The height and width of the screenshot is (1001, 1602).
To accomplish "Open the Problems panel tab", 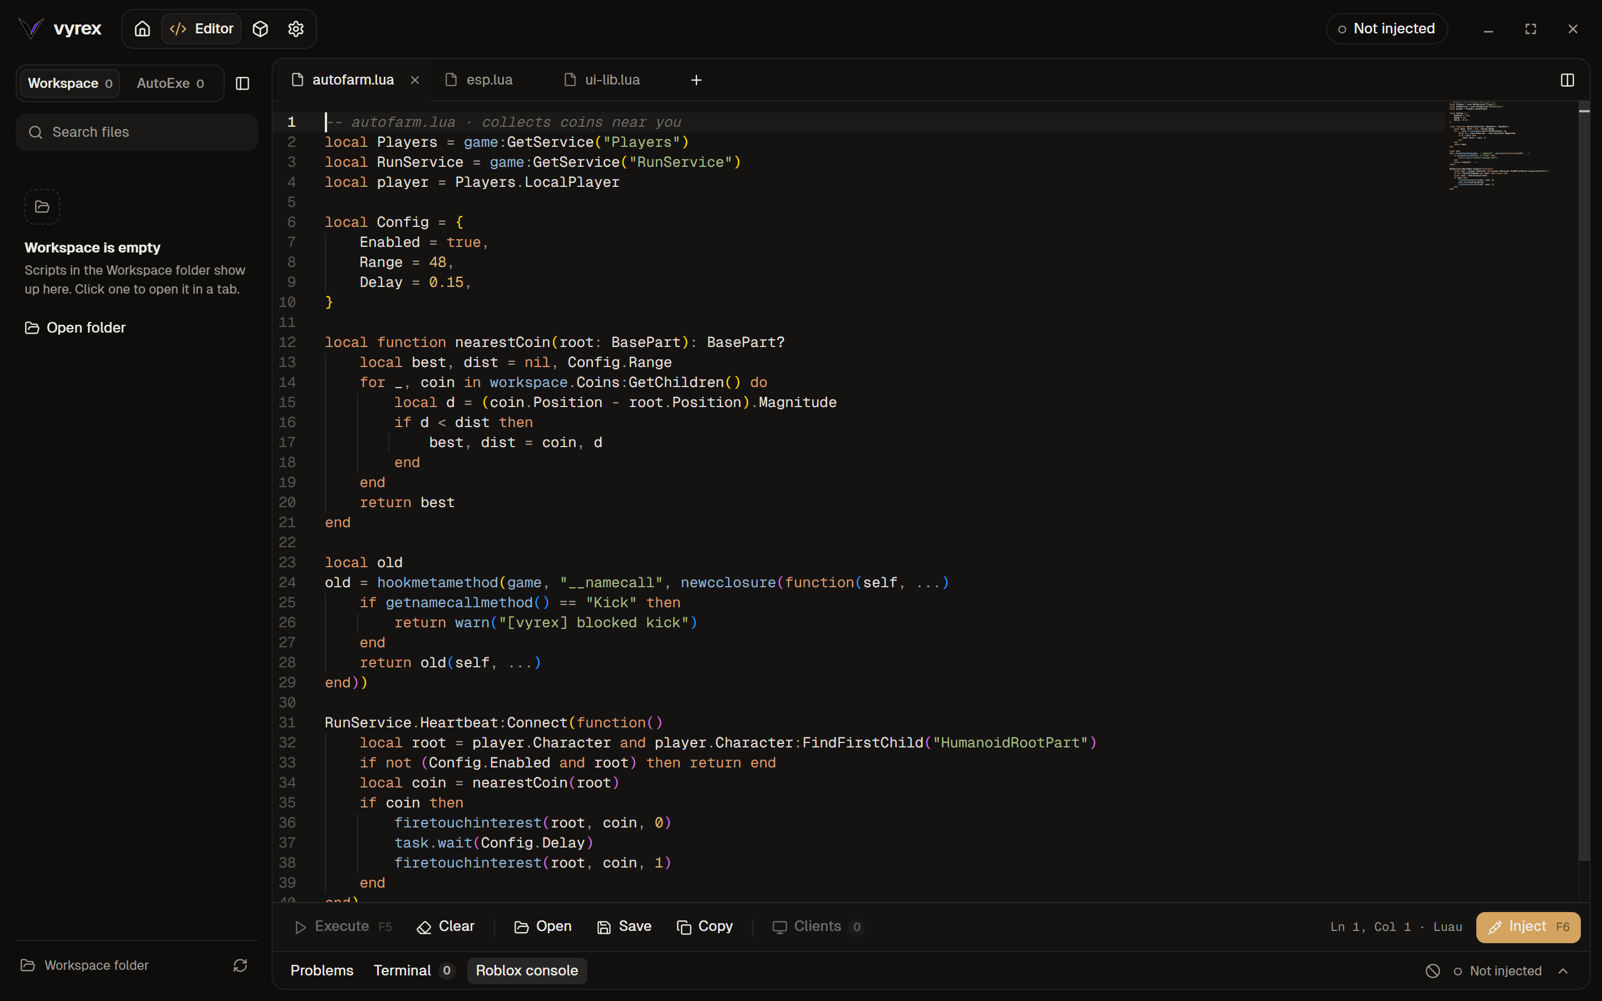I will click(x=322, y=970).
